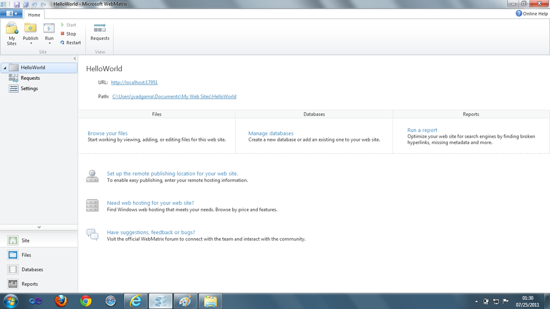Click the Reports column header
This screenshot has width=550, height=309.
tap(471, 114)
